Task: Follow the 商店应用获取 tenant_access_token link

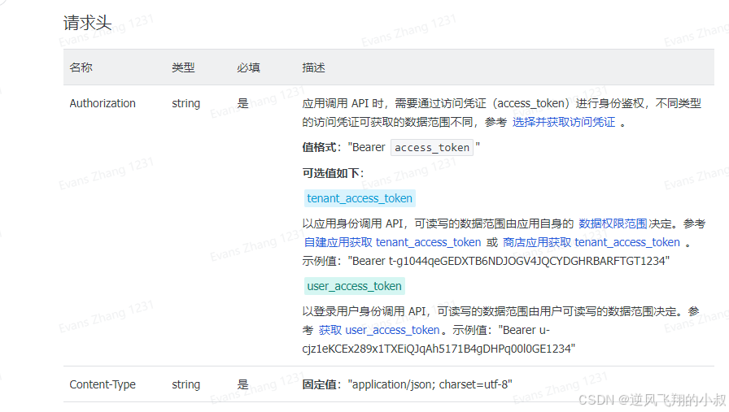Action: 591,242
